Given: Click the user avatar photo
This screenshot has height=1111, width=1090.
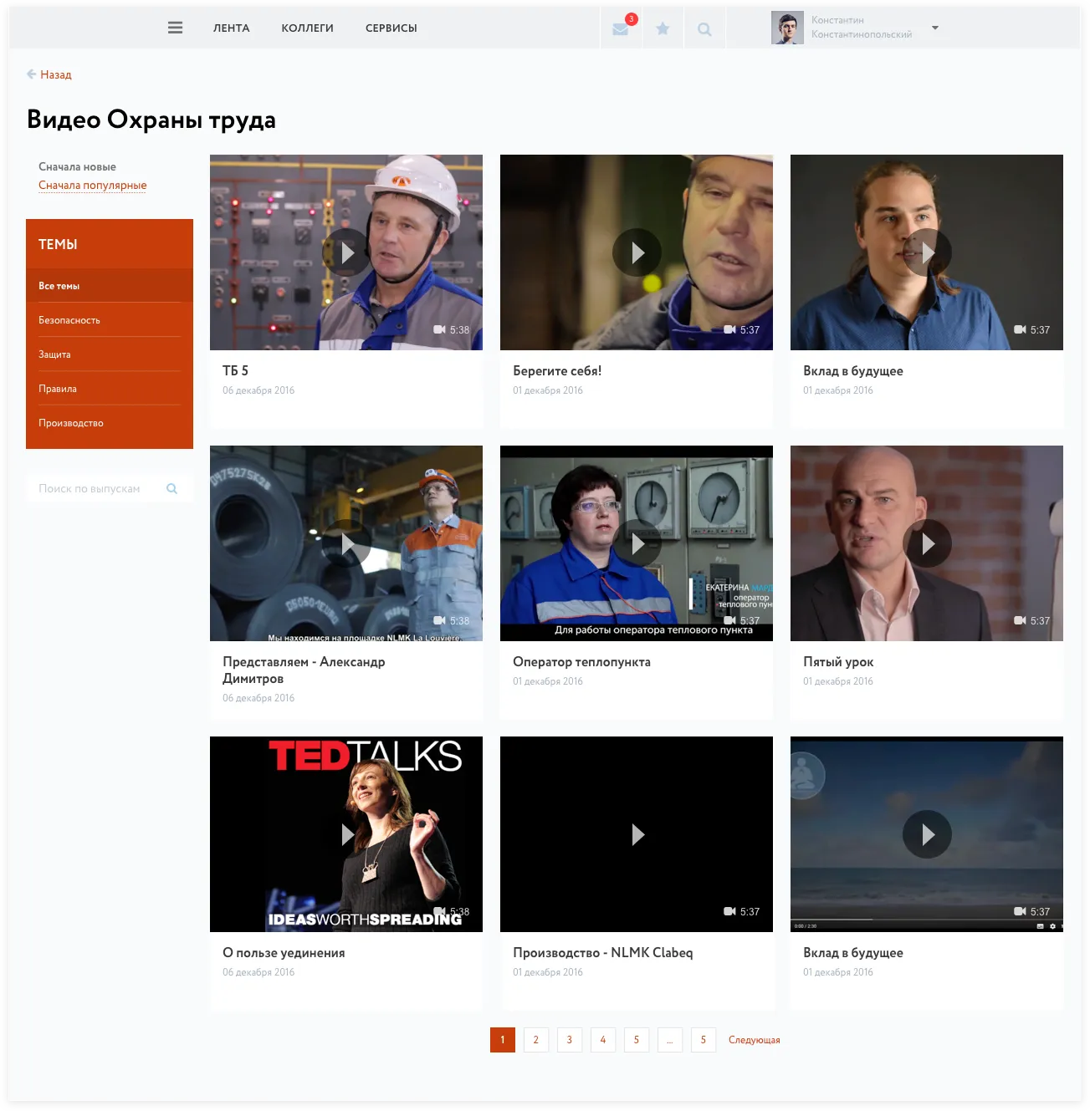Looking at the screenshot, I should pos(787,28).
